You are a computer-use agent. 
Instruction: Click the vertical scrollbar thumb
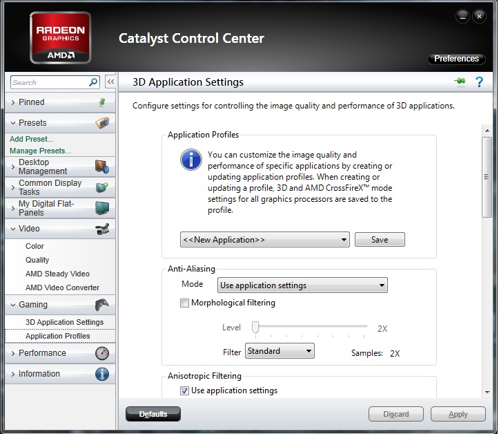click(x=487, y=177)
